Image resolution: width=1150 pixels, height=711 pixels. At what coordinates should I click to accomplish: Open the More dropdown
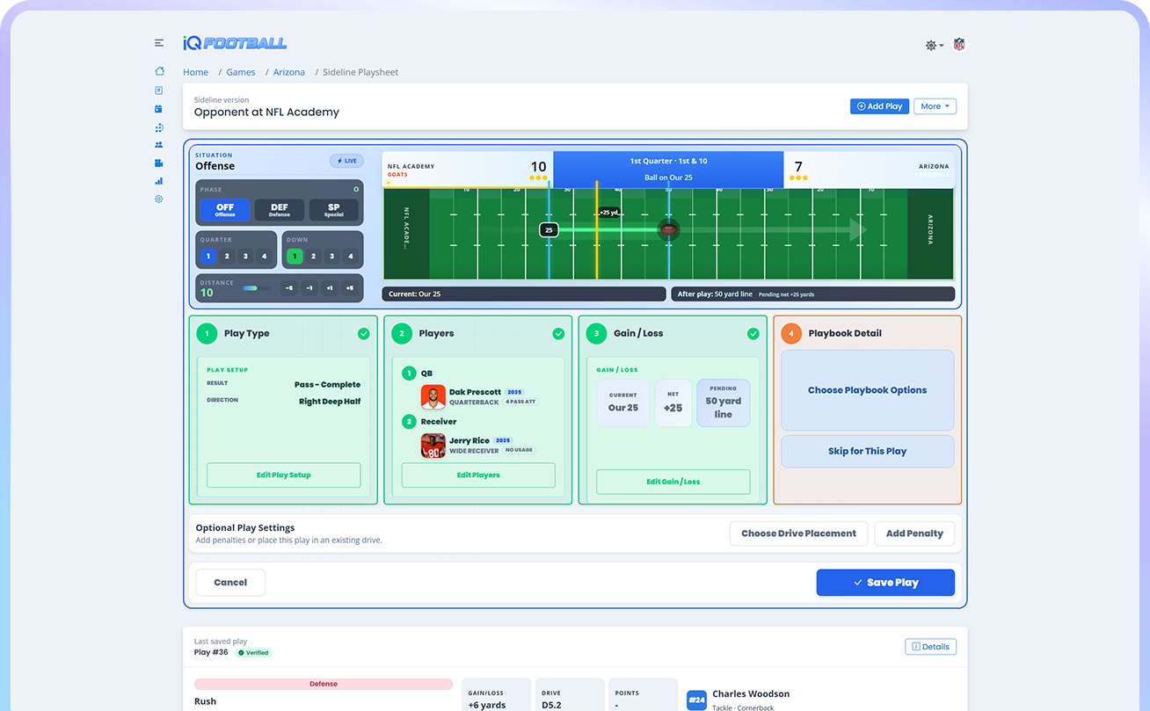click(935, 106)
